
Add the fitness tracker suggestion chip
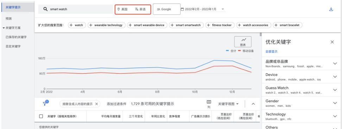[x=220, y=25]
